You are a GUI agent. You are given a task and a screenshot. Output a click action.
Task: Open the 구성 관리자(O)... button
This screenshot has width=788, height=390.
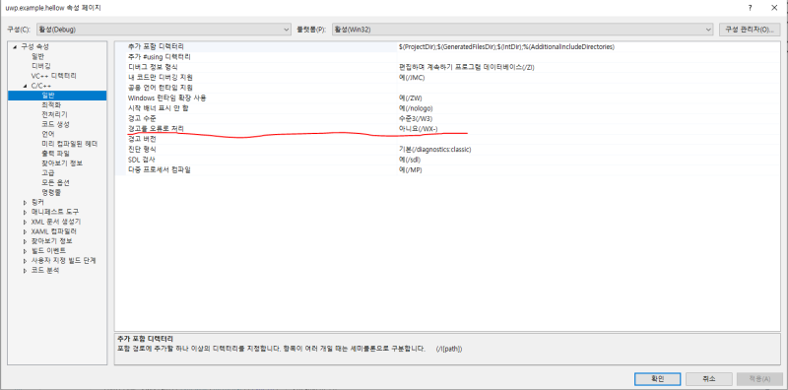pos(749,30)
